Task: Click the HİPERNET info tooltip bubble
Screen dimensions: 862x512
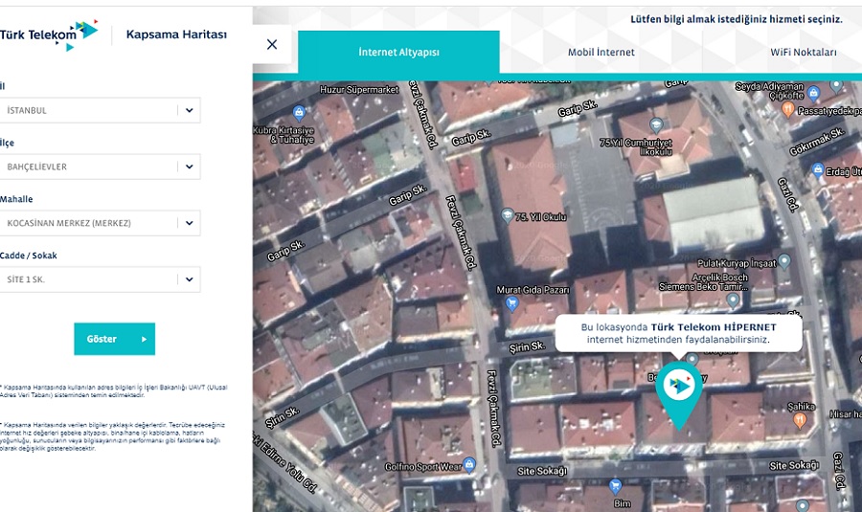Action: coord(678,333)
